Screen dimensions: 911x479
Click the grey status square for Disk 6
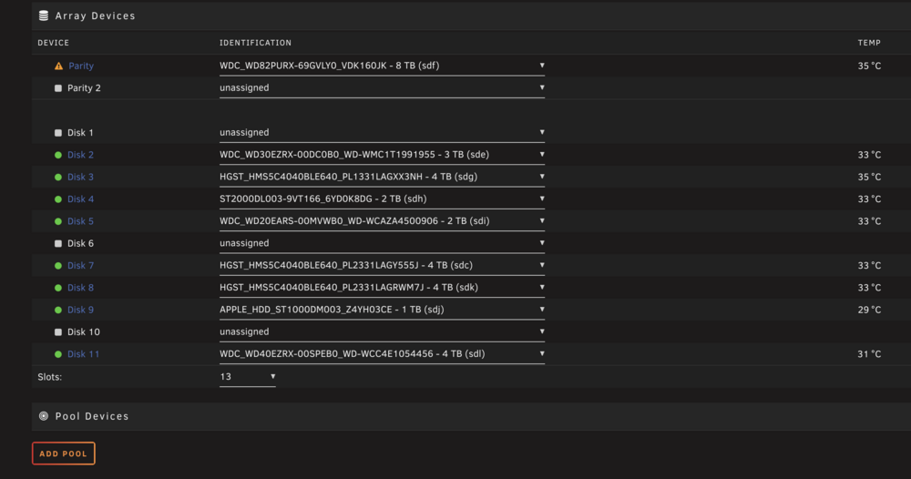point(58,244)
